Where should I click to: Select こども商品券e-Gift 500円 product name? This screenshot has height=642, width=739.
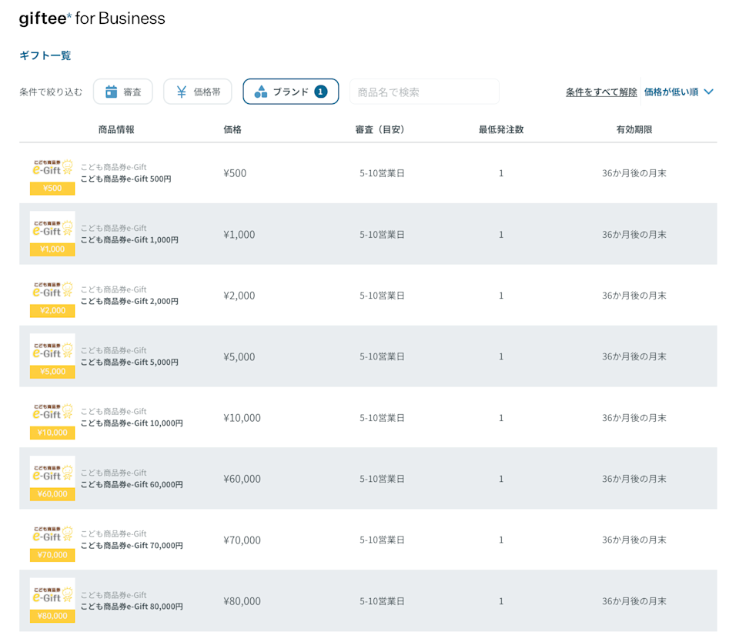click(125, 179)
